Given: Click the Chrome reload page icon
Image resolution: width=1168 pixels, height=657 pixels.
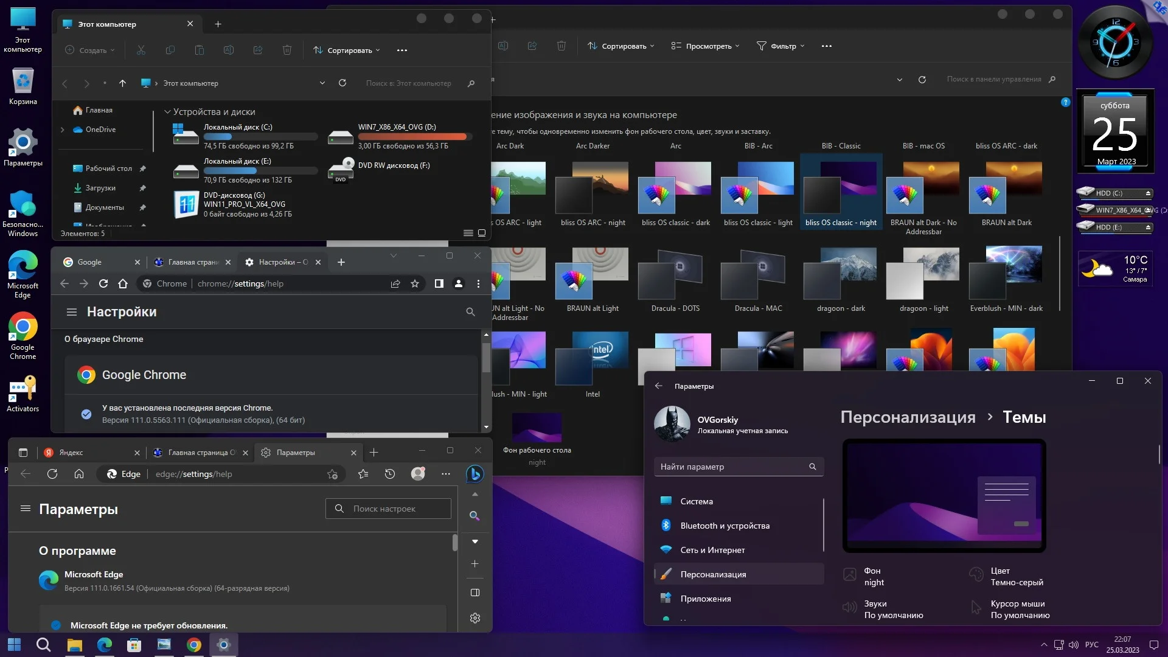Looking at the screenshot, I should 103,283.
